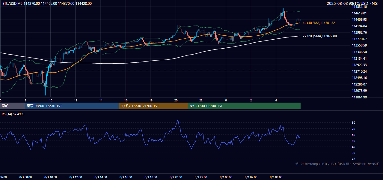Screen dimensions: 383x180
Task: Click the RSI scale value 70
Action: (x=354, y=129)
